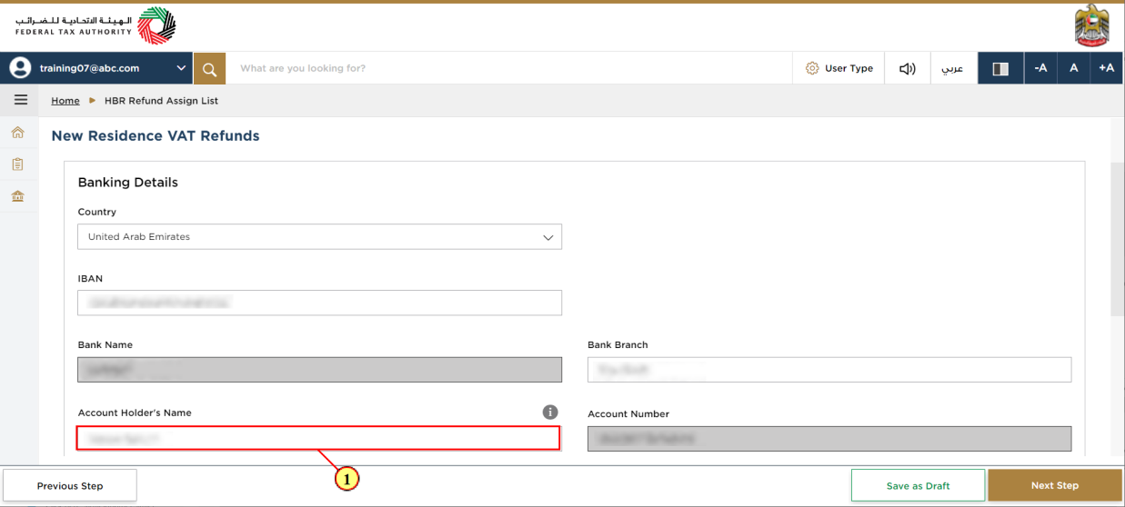This screenshot has height=507, width=1125.
Task: Click the speaker audio icon
Action: (908, 68)
